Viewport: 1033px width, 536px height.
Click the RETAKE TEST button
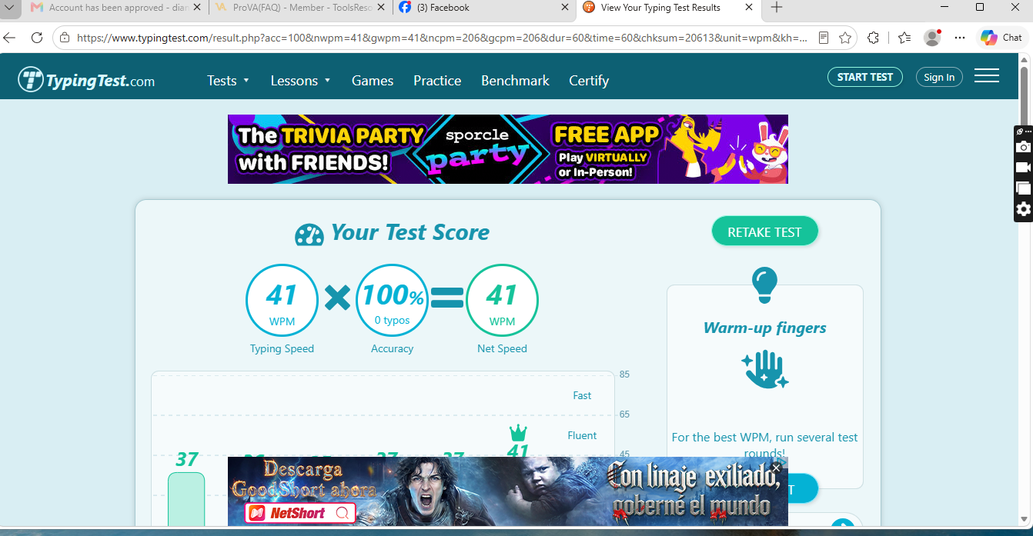pos(764,231)
